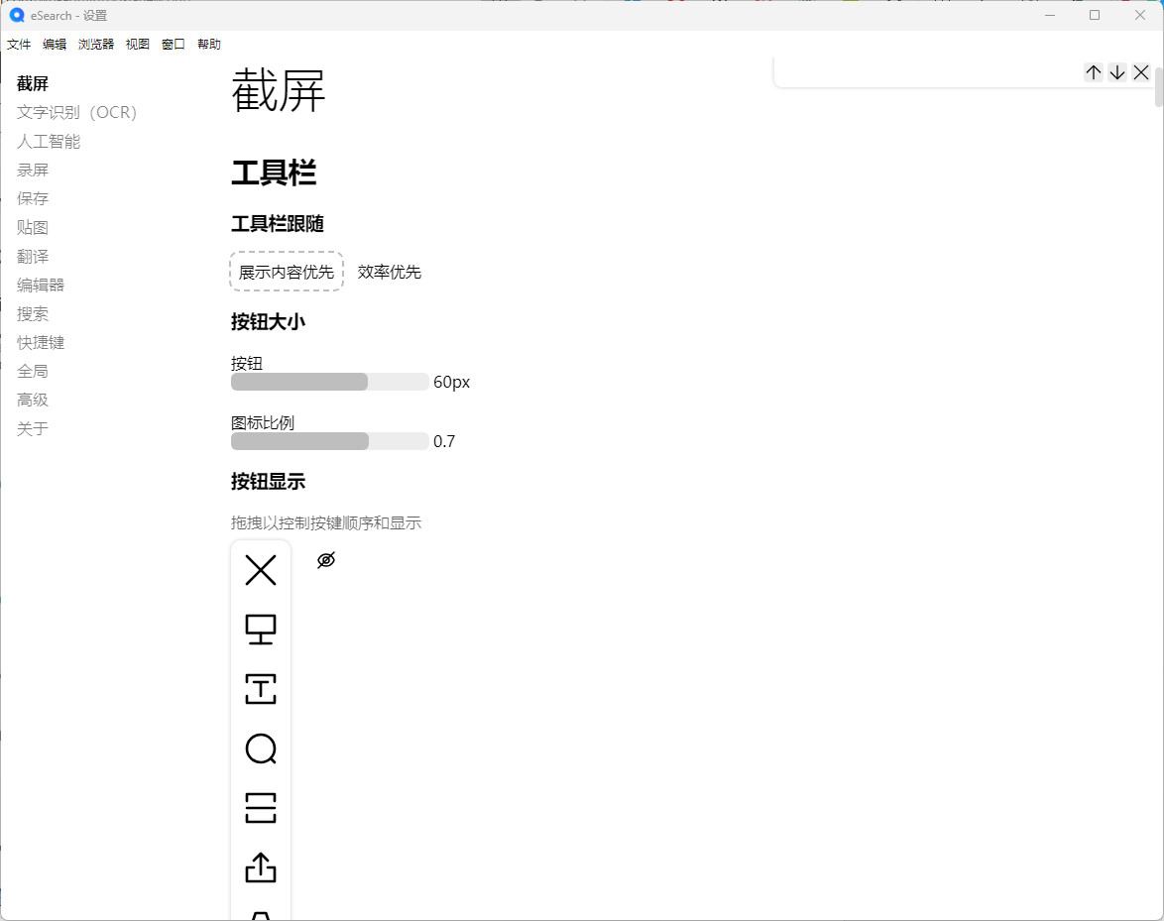This screenshot has width=1164, height=921.
Task: Open 录屏 settings section
Action: click(33, 170)
